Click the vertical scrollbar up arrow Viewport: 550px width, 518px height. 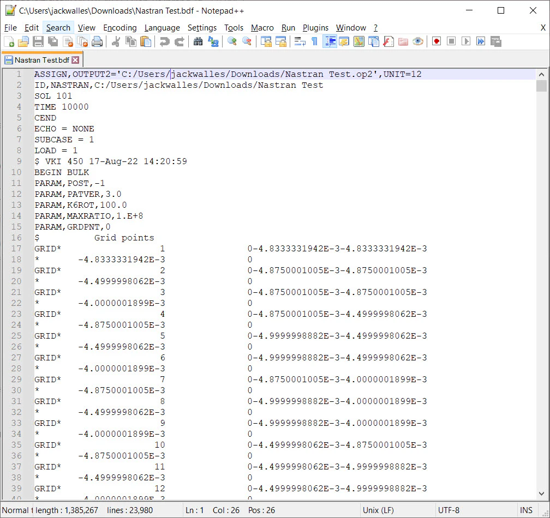[542, 74]
